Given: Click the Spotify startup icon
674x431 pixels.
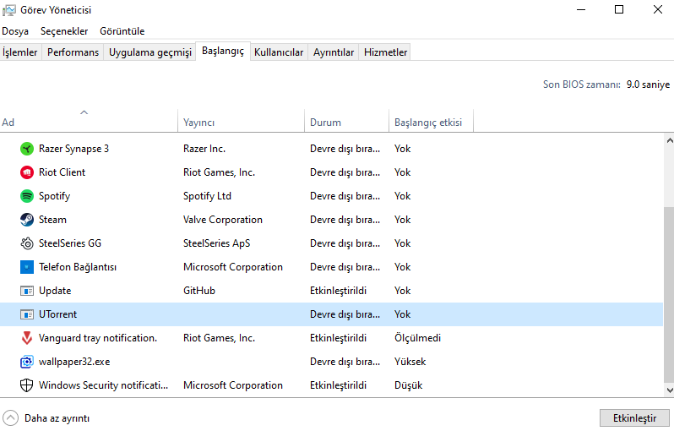Looking at the screenshot, I should click(x=26, y=196).
